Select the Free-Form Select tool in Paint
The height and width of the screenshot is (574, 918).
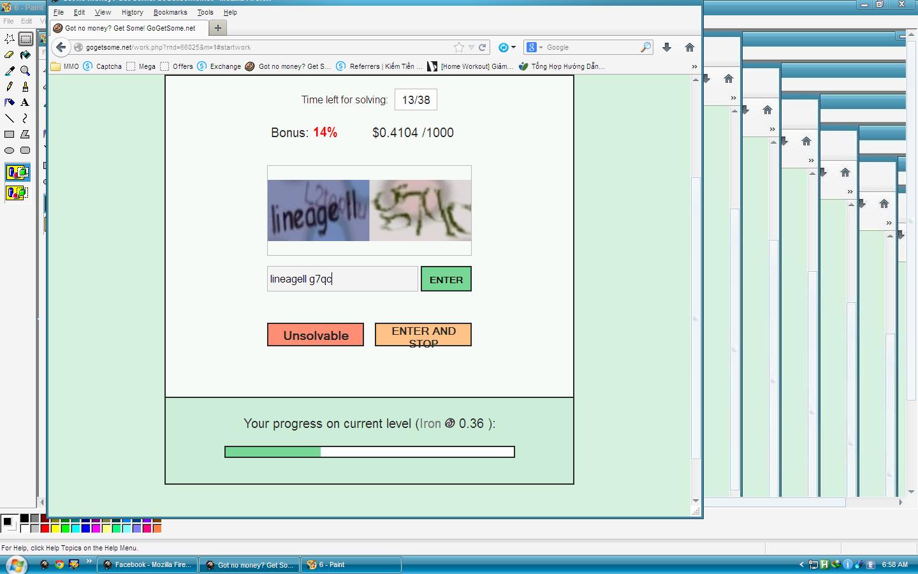pos(10,39)
